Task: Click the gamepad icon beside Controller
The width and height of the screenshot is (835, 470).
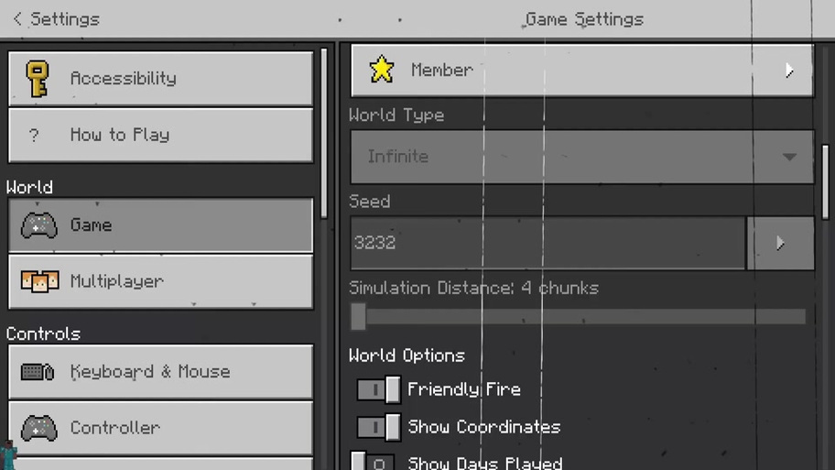Action: click(38, 428)
